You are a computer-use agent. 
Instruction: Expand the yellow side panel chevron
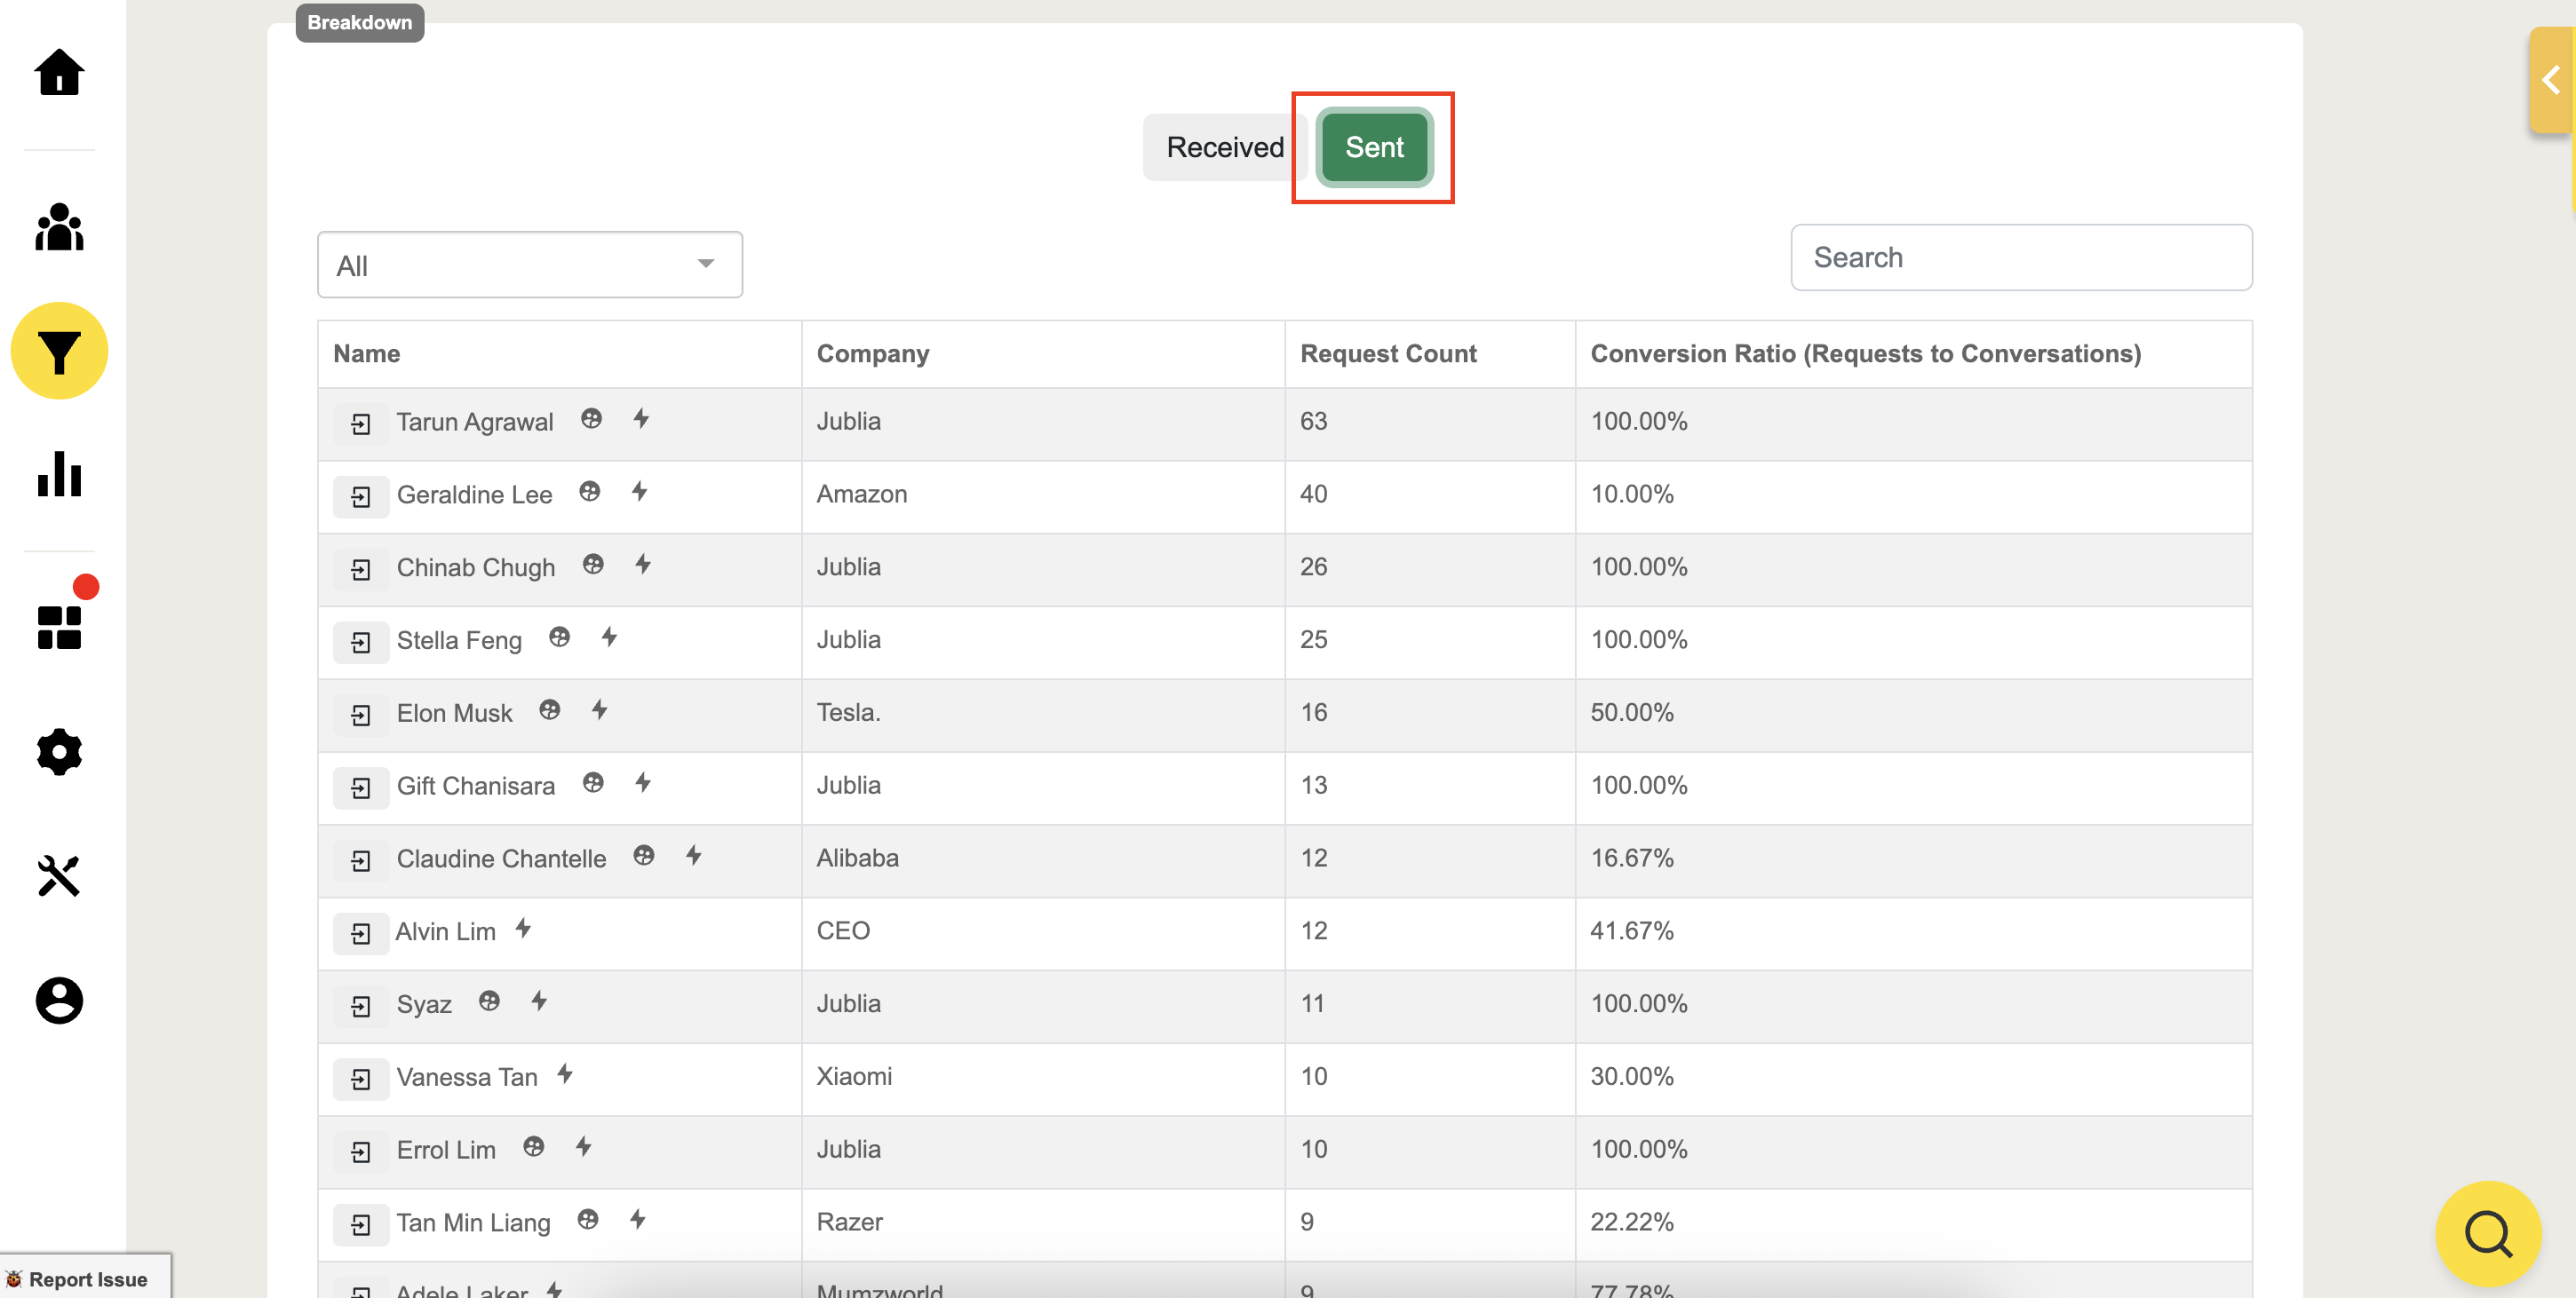(2550, 80)
